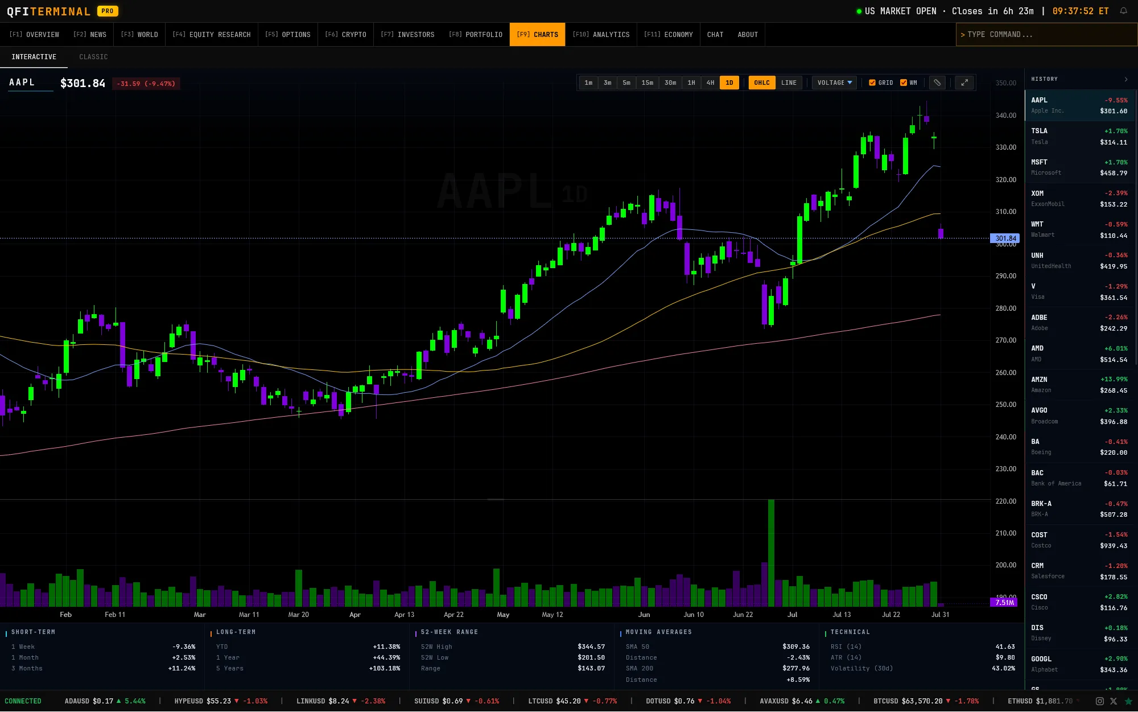Select the active 1D timeframe
The image size is (1138, 712).
click(x=729, y=83)
